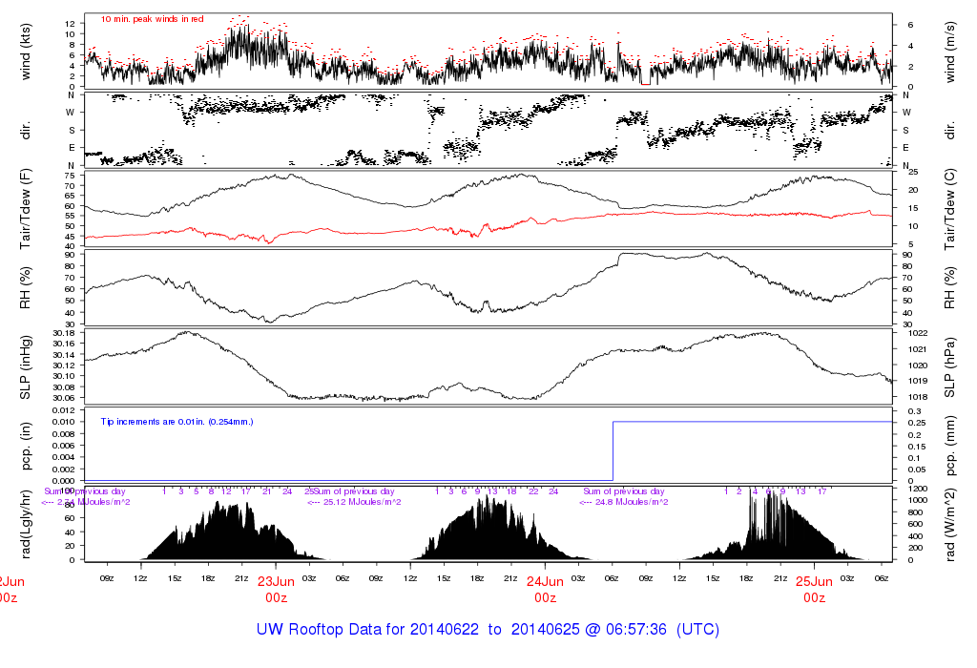Click the 'SLP (hPa)' axis label
This screenshot has height=668, width=977.
click(949, 367)
